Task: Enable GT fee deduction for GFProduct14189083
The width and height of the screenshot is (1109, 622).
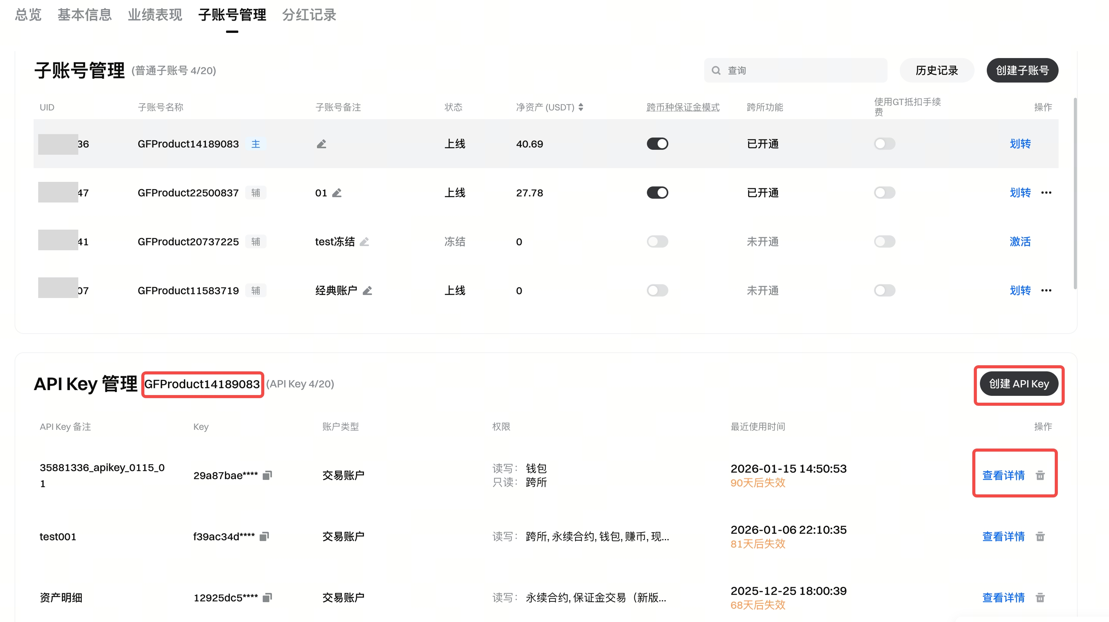Action: coord(884,144)
